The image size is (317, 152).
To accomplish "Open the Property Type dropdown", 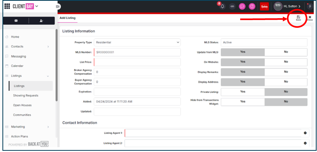I will (137, 43).
